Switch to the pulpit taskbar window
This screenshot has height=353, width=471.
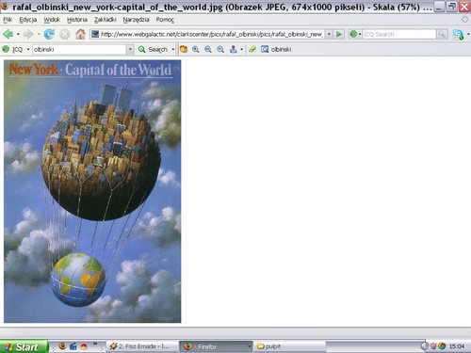289,346
